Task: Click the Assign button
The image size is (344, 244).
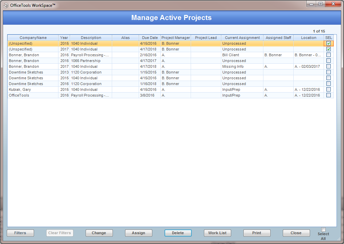Action: [x=138, y=233]
